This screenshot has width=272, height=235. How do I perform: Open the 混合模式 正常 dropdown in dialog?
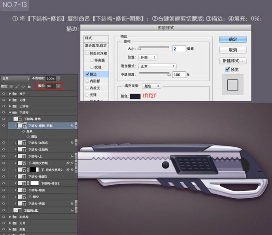click(157, 66)
